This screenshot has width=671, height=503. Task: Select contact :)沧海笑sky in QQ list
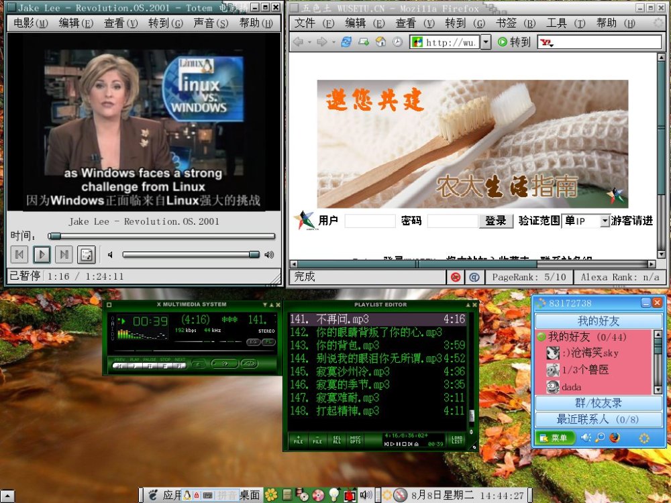tap(583, 353)
